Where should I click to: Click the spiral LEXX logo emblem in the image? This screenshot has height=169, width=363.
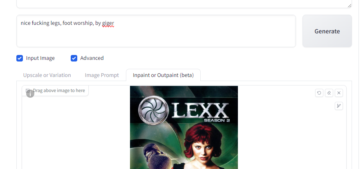pyautogui.click(x=153, y=110)
